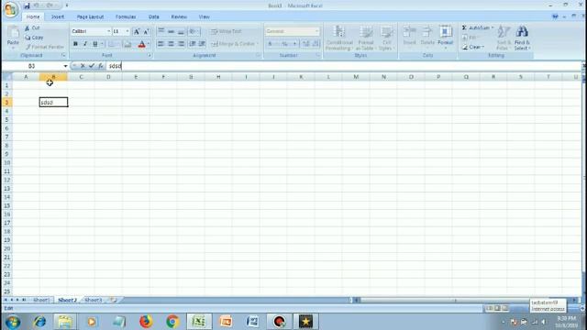Click the Format Painter command
The image size is (587, 330).
pyautogui.click(x=45, y=47)
